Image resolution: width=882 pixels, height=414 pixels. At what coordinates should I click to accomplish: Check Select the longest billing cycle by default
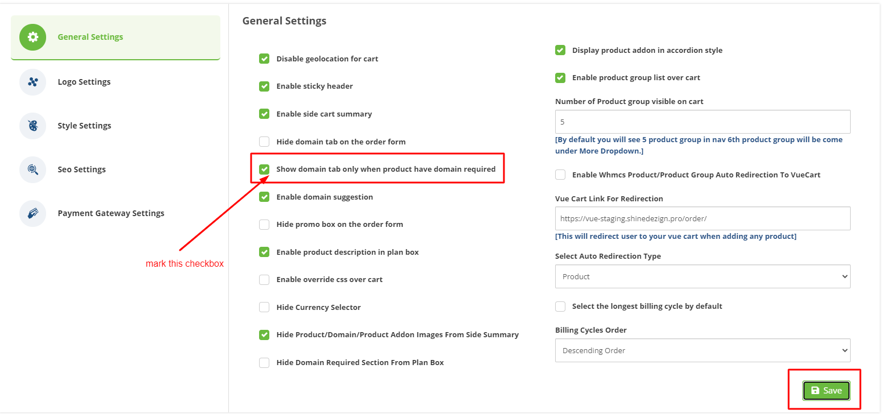coord(560,306)
